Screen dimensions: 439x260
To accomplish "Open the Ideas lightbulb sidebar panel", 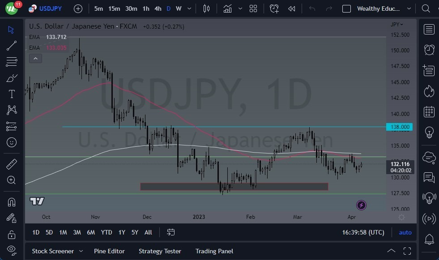I will [429, 132].
